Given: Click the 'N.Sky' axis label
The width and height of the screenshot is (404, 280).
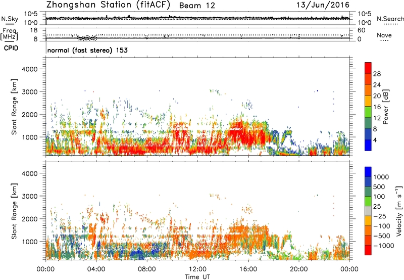Looking at the screenshot, I should 10,19.
